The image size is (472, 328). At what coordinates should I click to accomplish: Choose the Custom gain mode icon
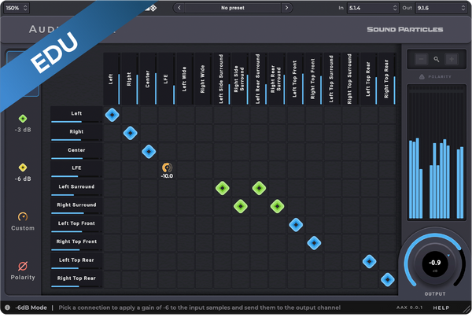(x=23, y=216)
